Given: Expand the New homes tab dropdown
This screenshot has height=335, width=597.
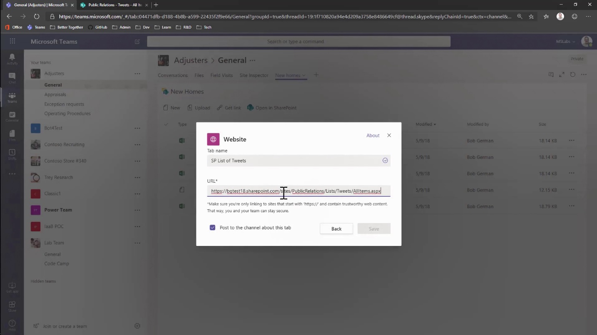Looking at the screenshot, I should [304, 75].
